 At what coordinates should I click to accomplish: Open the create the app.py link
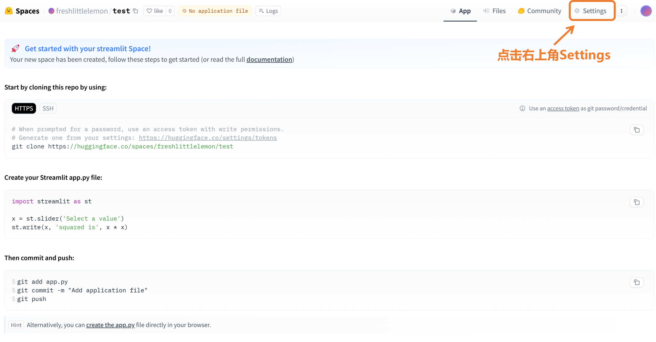click(x=110, y=325)
